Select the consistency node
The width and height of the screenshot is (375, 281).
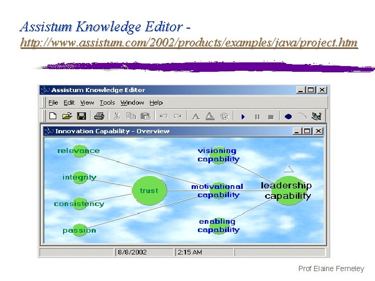click(x=80, y=203)
